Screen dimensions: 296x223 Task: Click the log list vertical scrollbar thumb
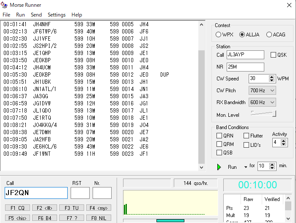coord(201,107)
